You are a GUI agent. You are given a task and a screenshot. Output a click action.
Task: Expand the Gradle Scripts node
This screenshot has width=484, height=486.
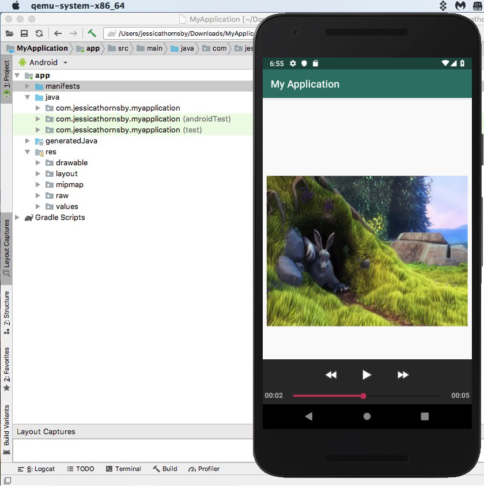tap(17, 218)
